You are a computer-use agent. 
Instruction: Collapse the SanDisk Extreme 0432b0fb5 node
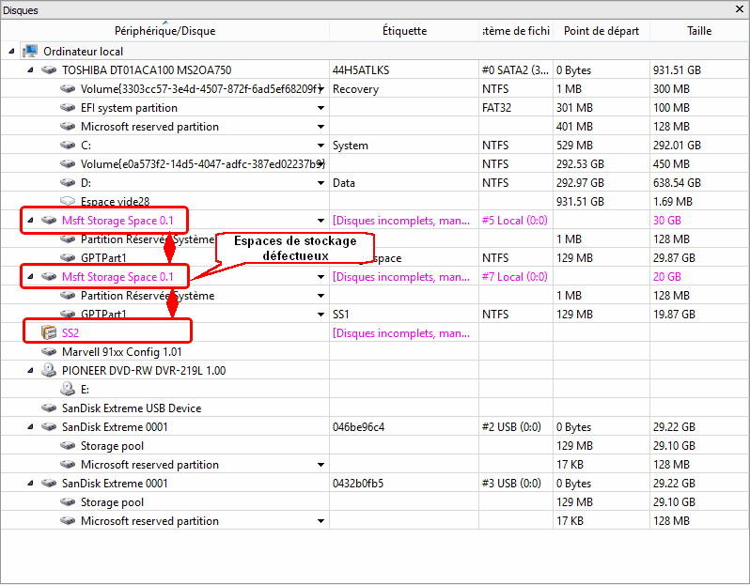(x=31, y=484)
